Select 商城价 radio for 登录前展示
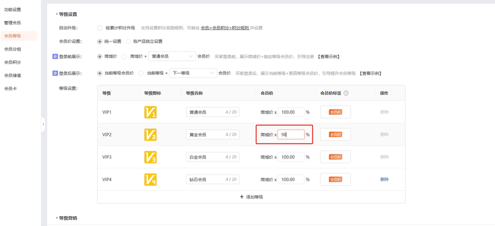The image size is (495, 226). point(100,56)
